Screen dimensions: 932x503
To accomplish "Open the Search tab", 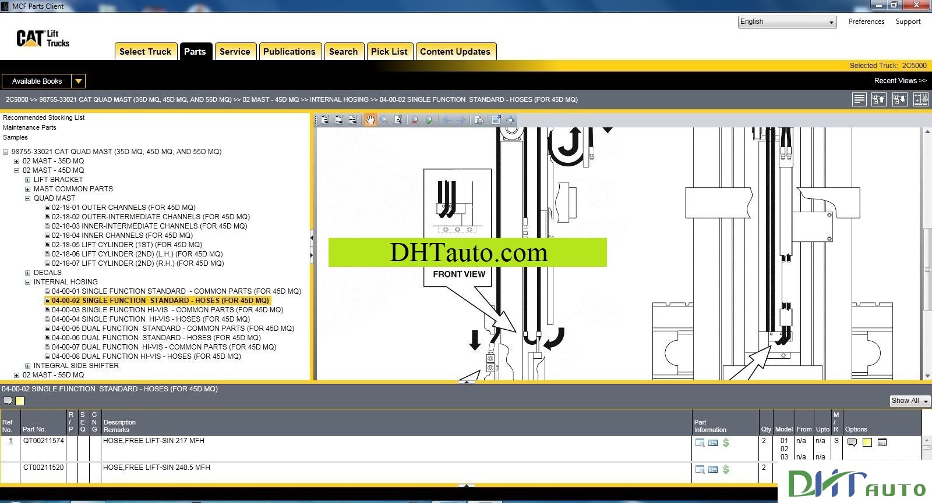I will (344, 51).
